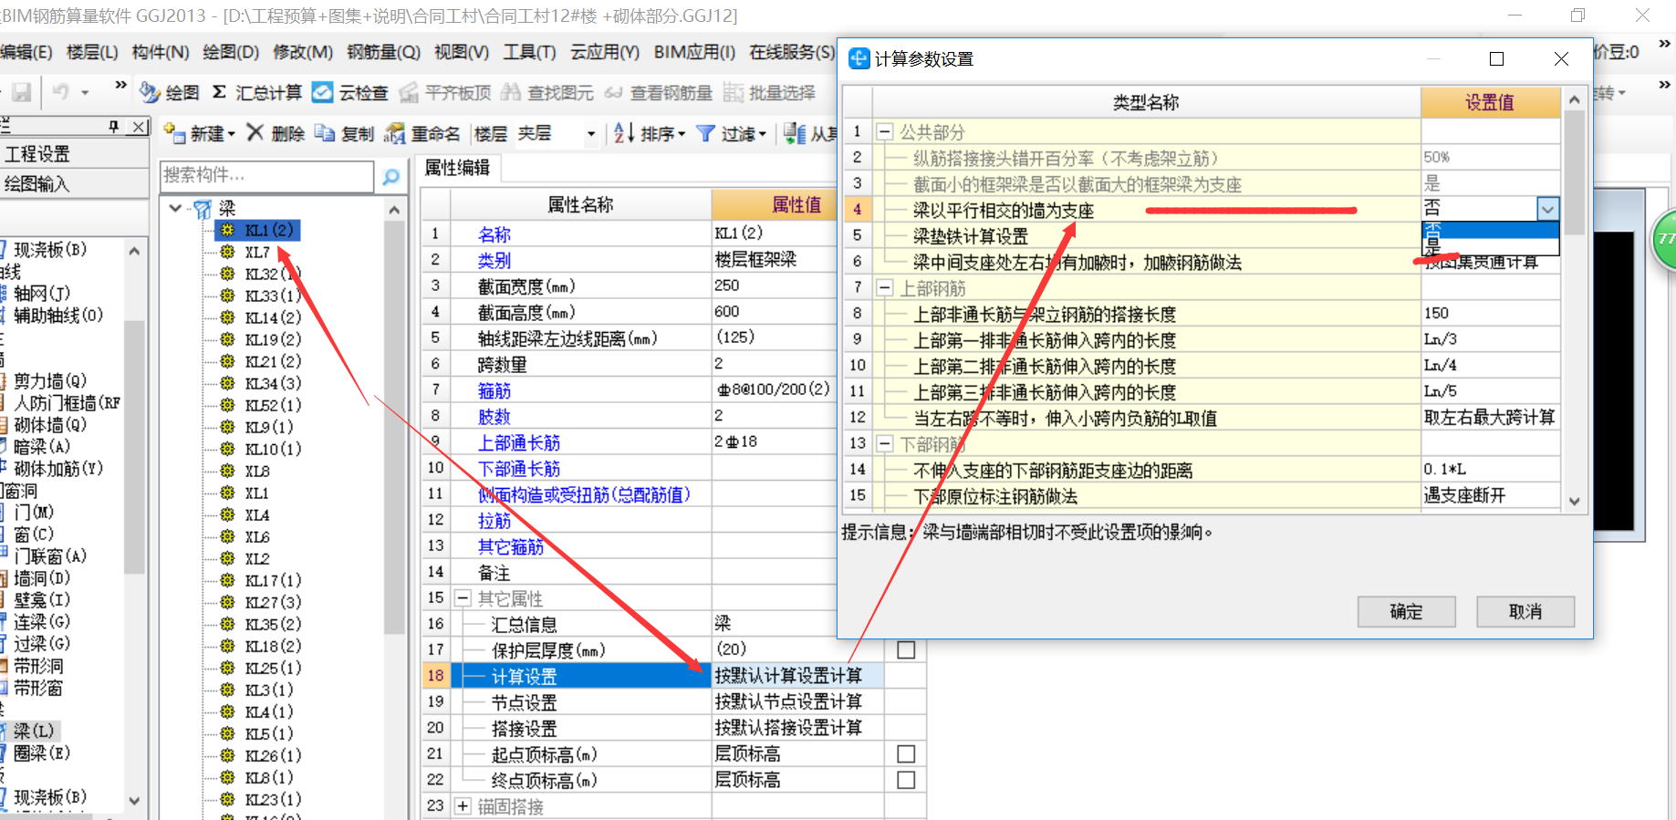This screenshot has height=820, width=1676.
Task: Click 平齐板顶 toolbar button
Action: tap(445, 92)
